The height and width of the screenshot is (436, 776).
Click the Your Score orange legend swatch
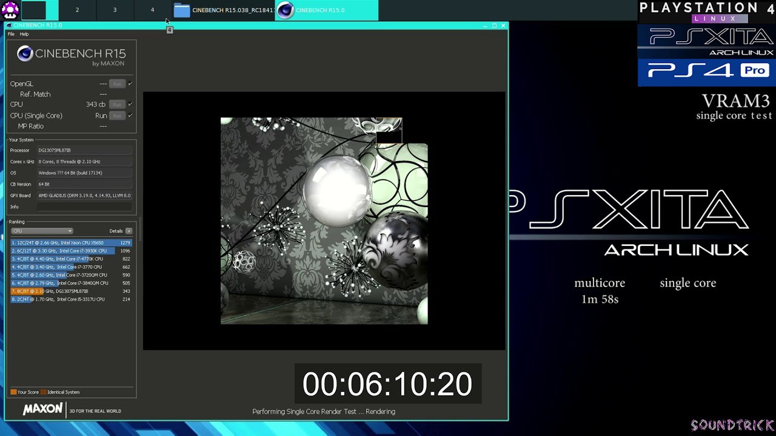(13, 392)
